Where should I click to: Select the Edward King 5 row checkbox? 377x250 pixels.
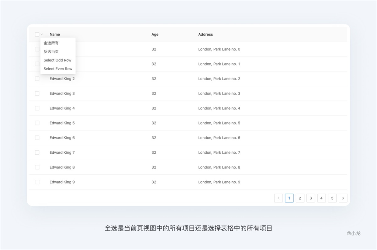(37, 123)
